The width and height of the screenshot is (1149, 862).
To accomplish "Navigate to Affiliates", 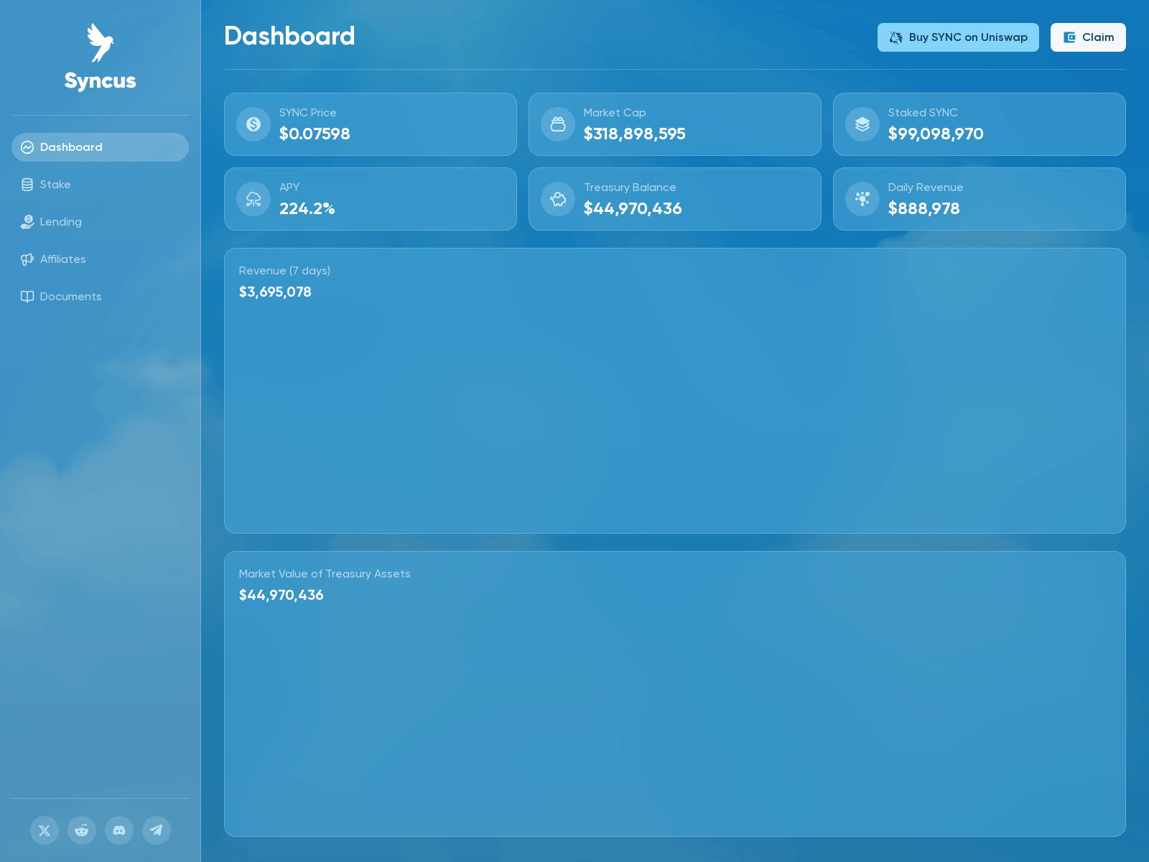I will pos(100,259).
